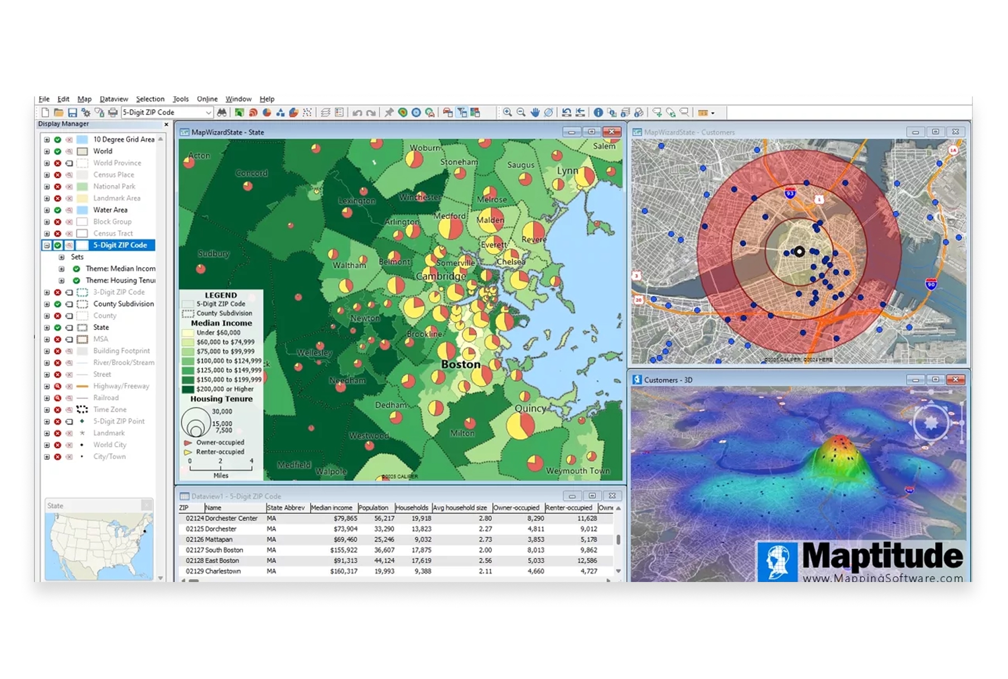
Task: Click the National Park green color swatch
Action: (x=82, y=187)
